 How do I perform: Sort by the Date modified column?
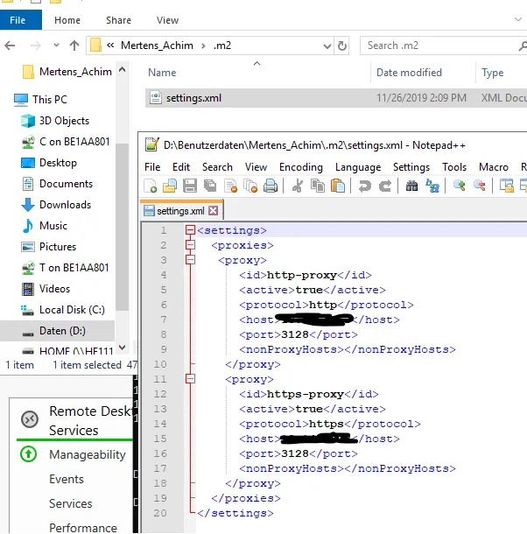(409, 72)
